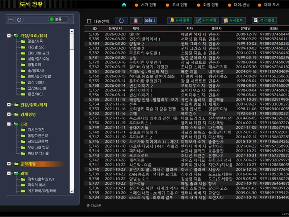This screenshot has height=217, width=289.
Task: Expand the 건강/취미/레저 category
Action: point(9,105)
